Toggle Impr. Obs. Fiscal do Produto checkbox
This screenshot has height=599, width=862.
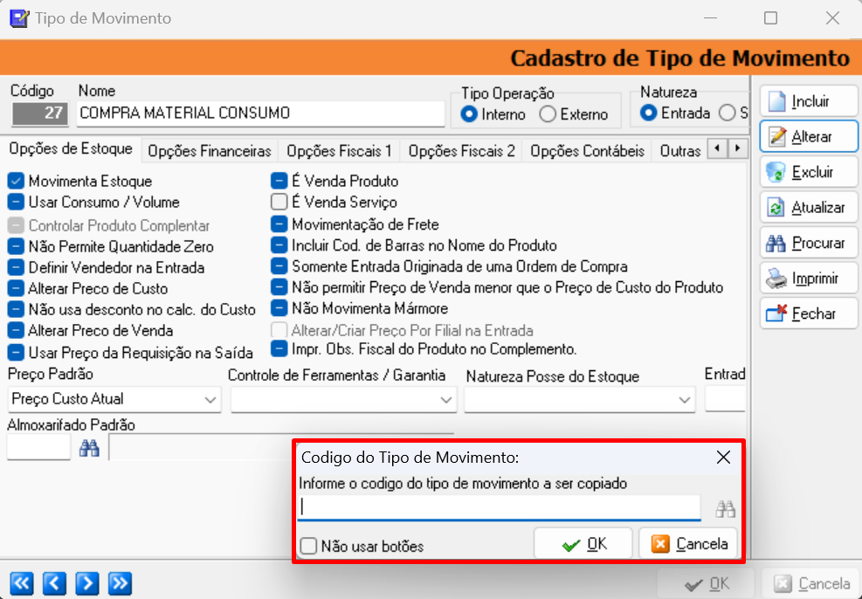[x=279, y=349]
